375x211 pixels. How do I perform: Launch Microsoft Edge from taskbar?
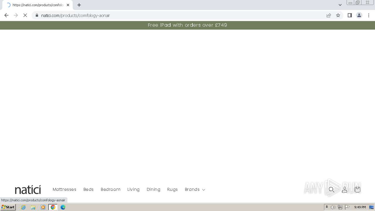63,207
